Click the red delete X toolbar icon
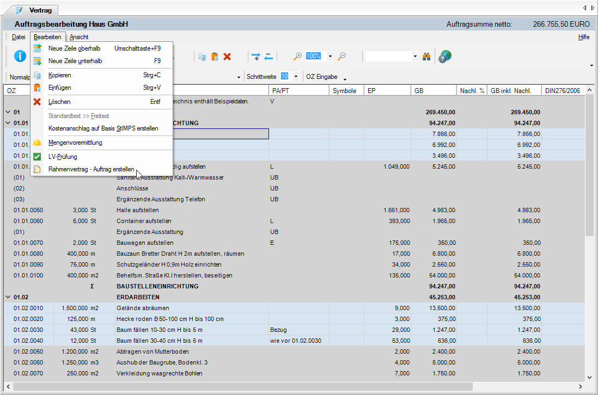The height and width of the screenshot is (395, 598). pos(227,57)
